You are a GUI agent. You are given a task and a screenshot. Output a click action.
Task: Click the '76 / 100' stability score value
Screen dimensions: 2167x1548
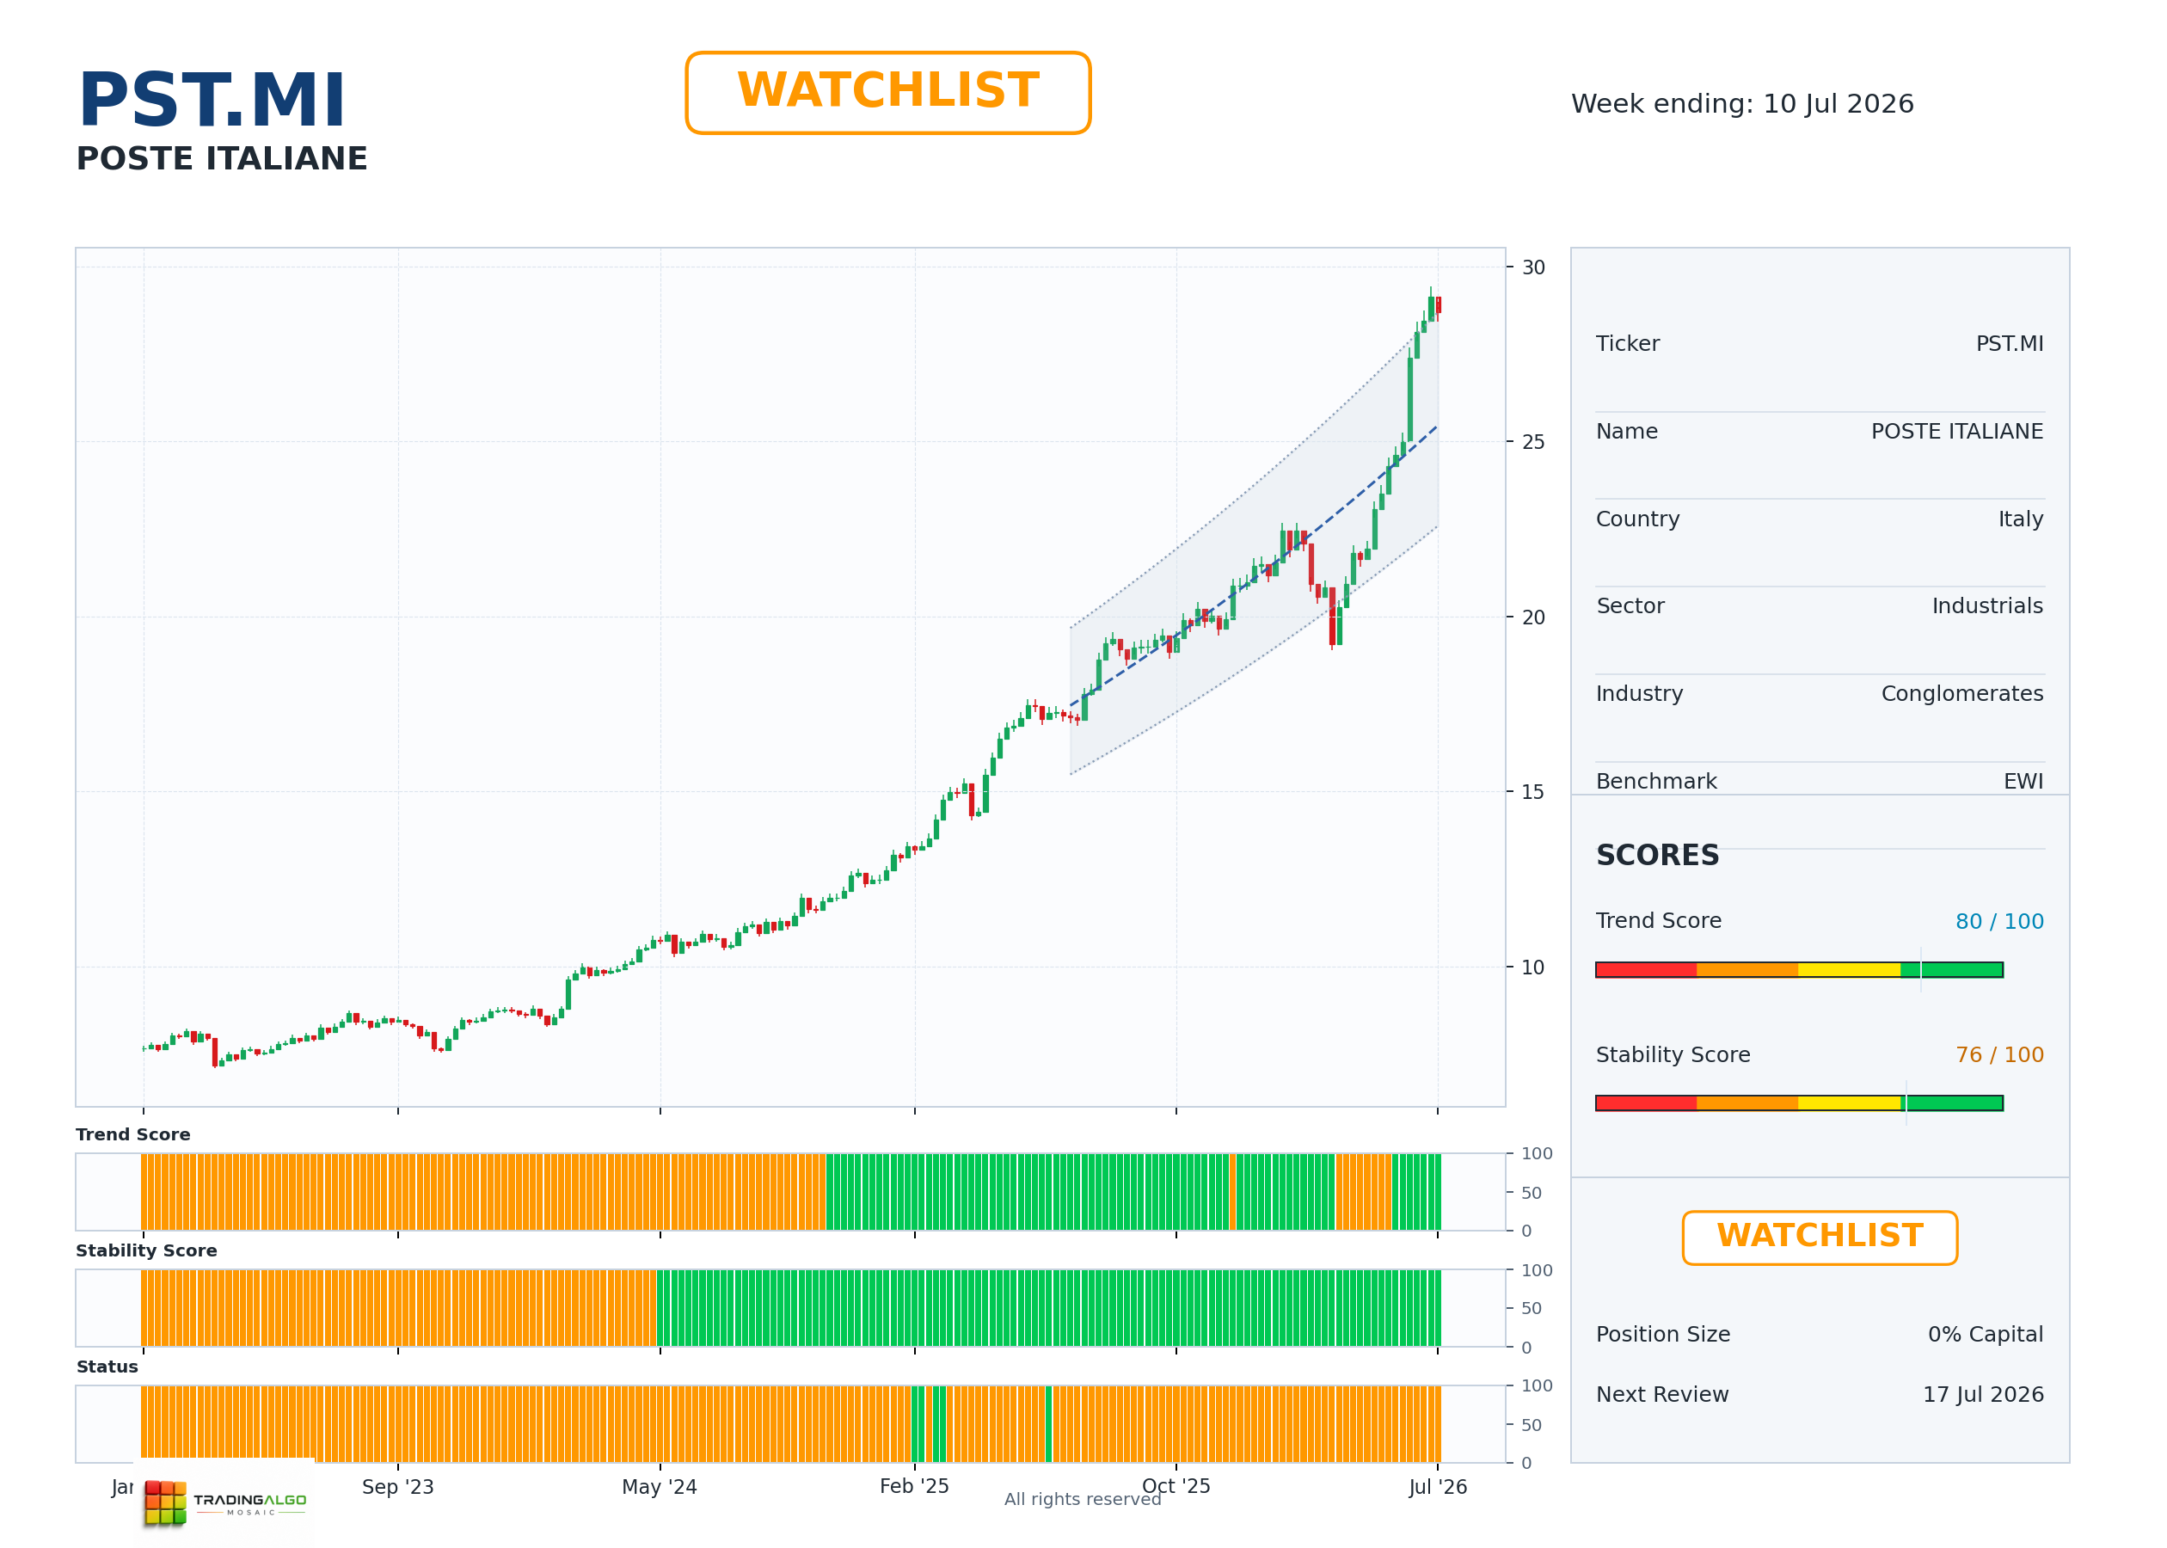coord(1999,1055)
